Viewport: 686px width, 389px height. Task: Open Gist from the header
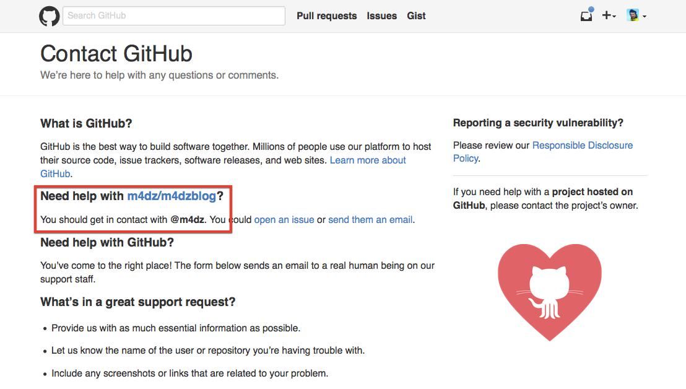coord(416,16)
